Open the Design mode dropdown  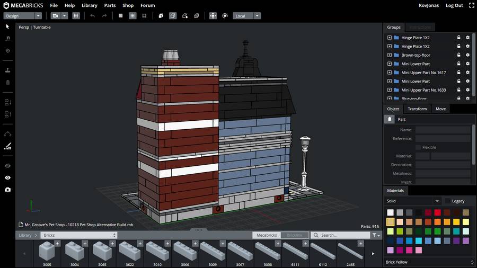pyautogui.click(x=22, y=16)
